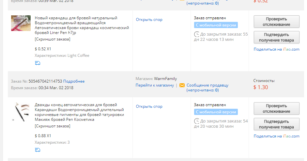Open the Light Coffee eyebrow pencil product thumbnail
307x161 pixels.
(21, 23)
